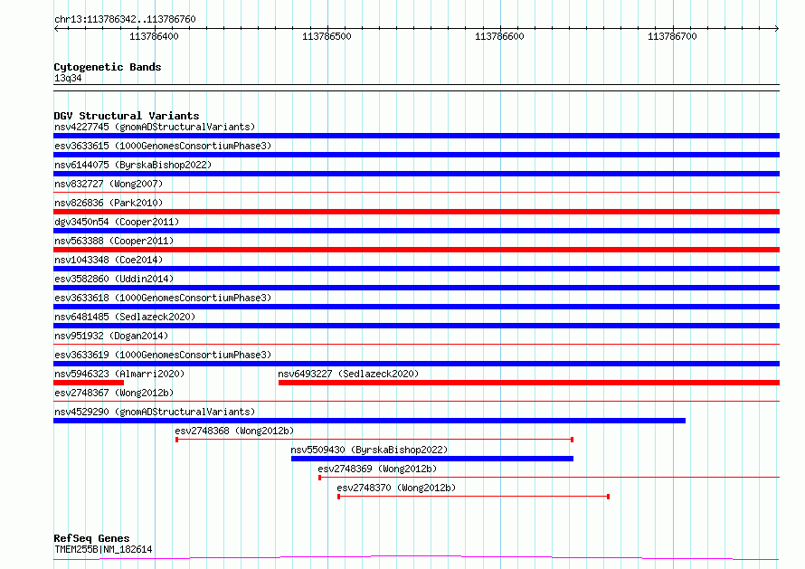
Task: Select the esv2748369 thin red line
Action: [x=549, y=478]
